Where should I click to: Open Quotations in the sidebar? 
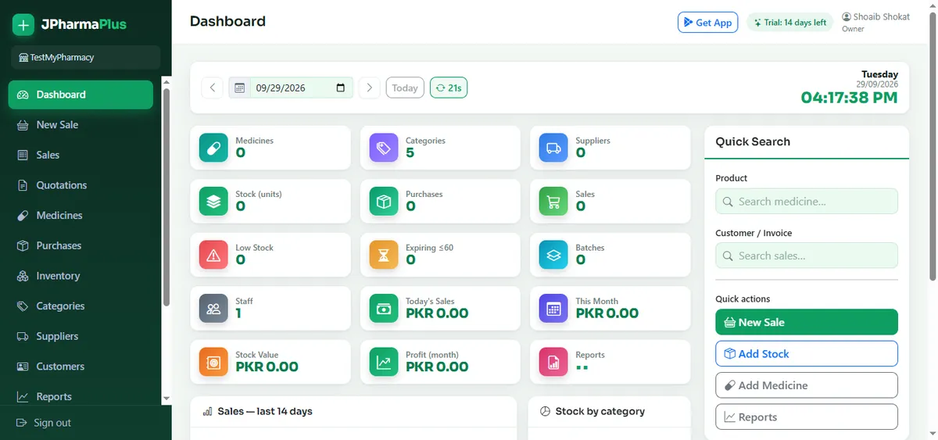(x=81, y=185)
